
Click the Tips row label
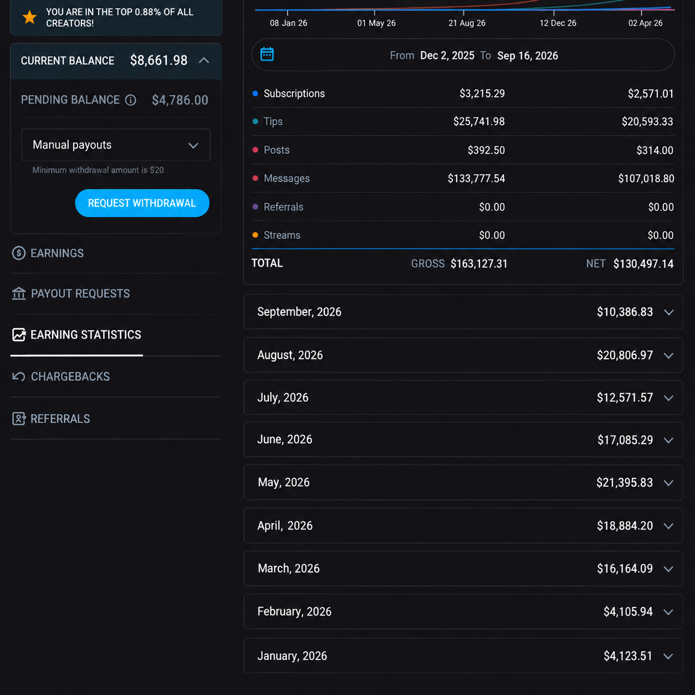(x=273, y=121)
